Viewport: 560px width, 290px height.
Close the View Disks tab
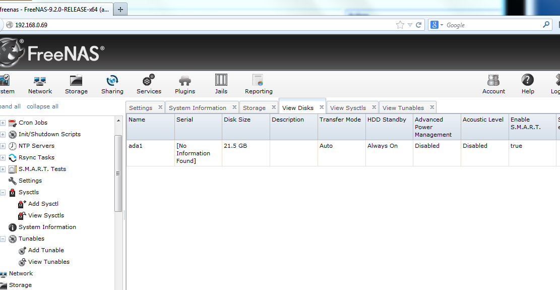point(322,107)
